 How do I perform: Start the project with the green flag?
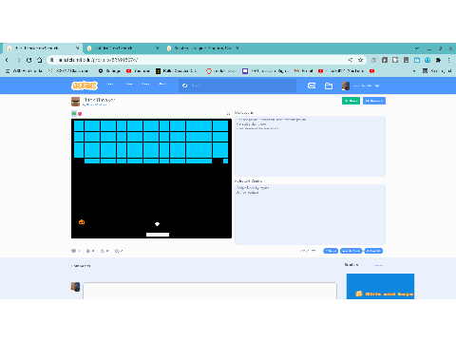(74, 114)
